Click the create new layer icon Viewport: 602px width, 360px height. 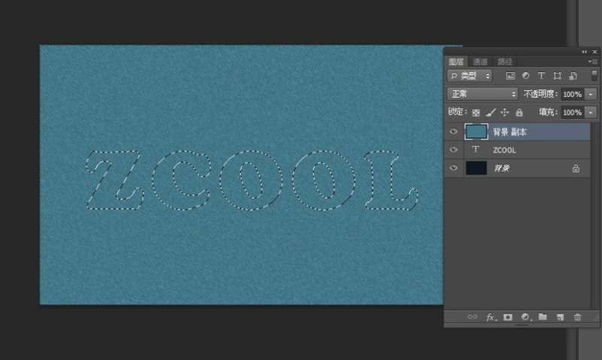pos(560,317)
